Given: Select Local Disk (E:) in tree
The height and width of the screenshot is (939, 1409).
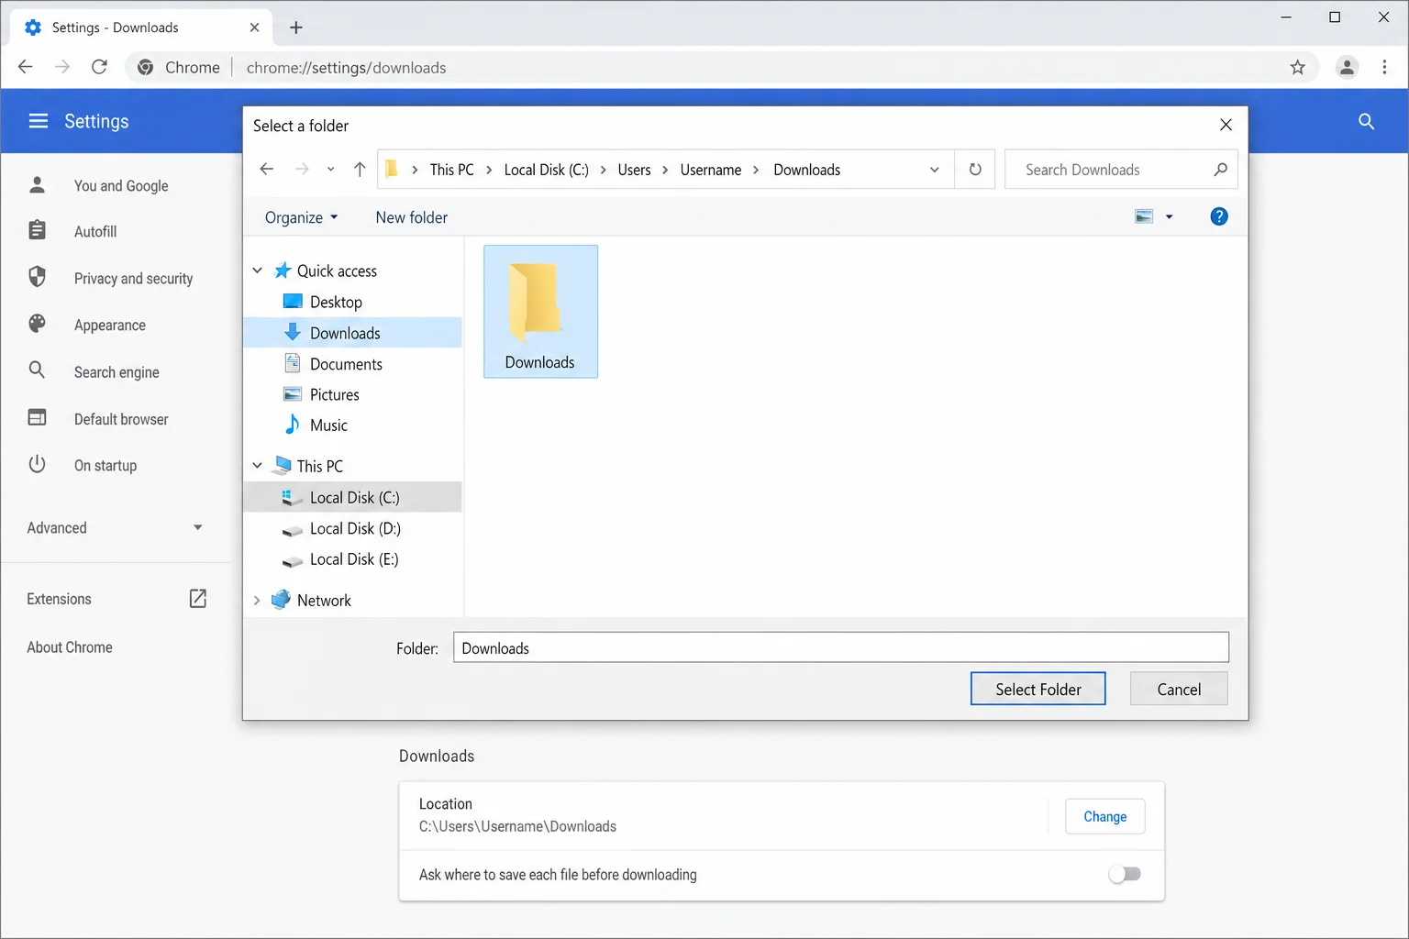Looking at the screenshot, I should [353, 559].
